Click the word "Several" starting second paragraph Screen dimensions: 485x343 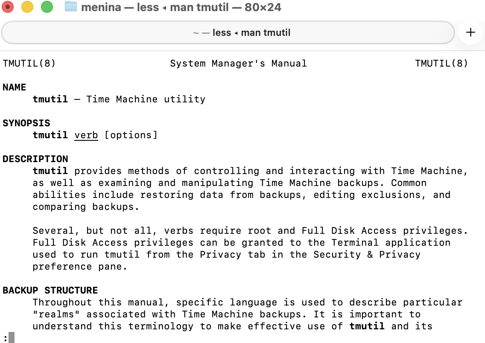pyautogui.click(x=53, y=230)
